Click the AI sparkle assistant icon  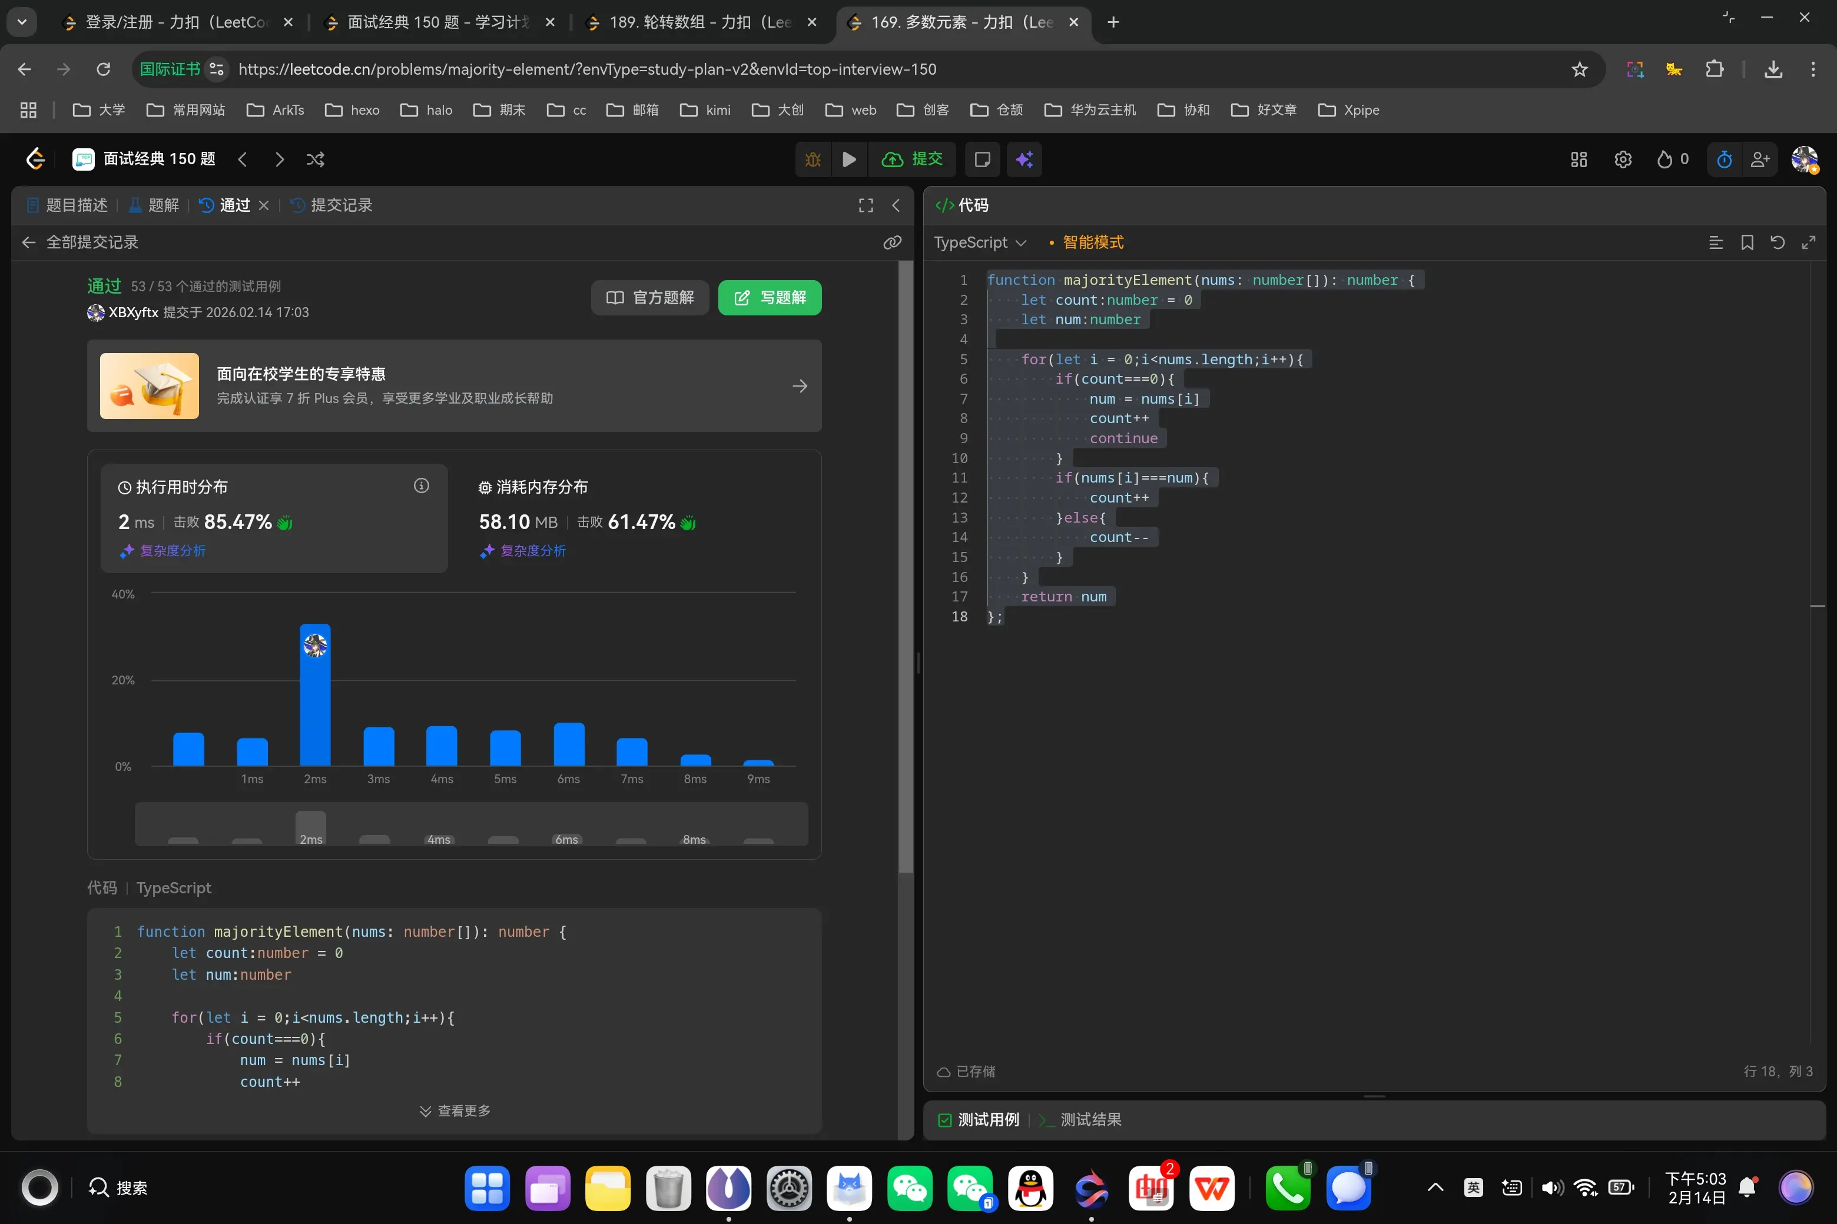point(1024,159)
